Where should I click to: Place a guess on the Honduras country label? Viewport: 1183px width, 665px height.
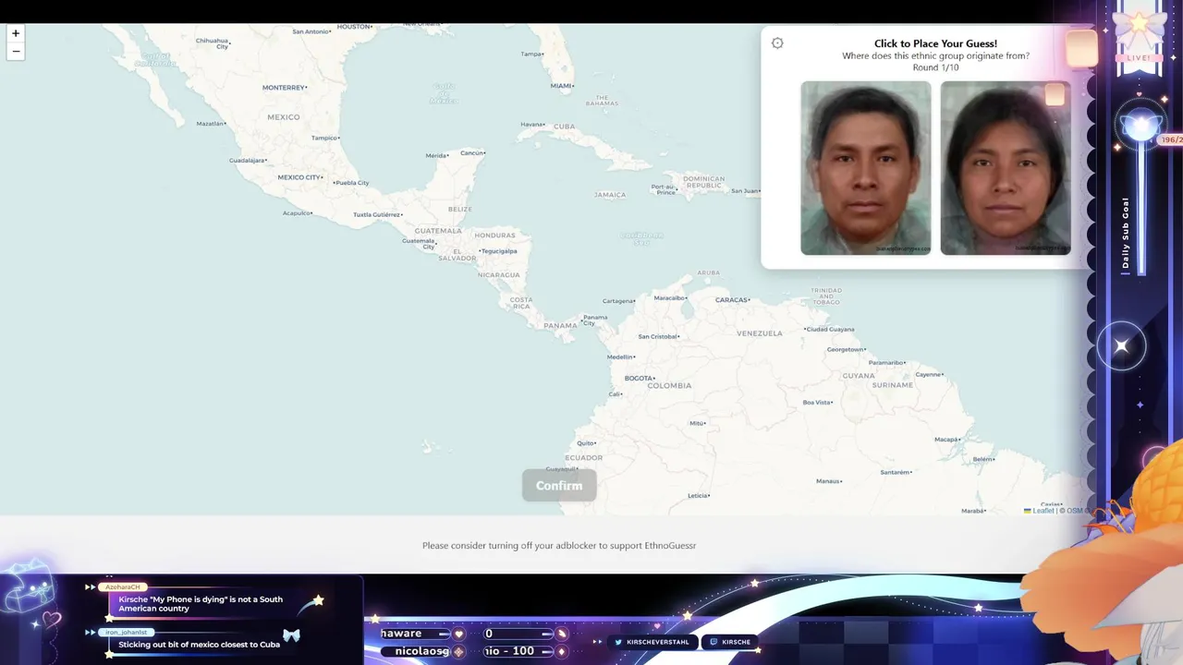pyautogui.click(x=494, y=236)
